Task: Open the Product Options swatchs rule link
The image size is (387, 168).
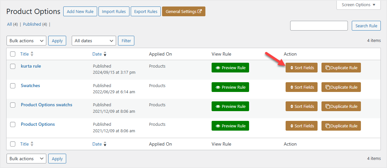Action: coord(47,105)
